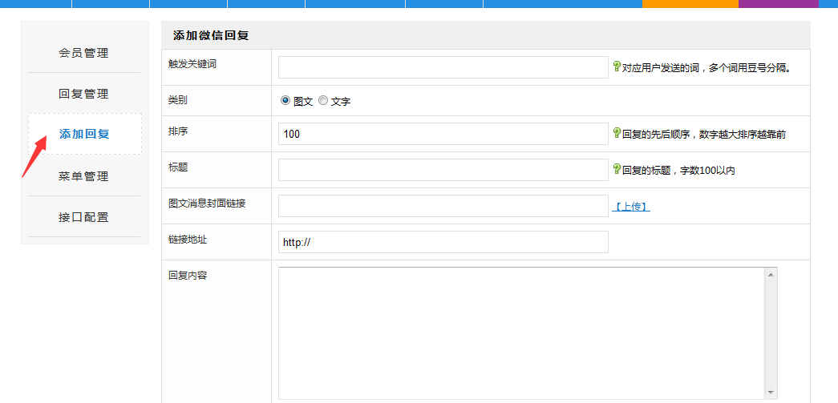Click the textarea scrollbar up arrow
The image size is (838, 403).
tap(771, 275)
